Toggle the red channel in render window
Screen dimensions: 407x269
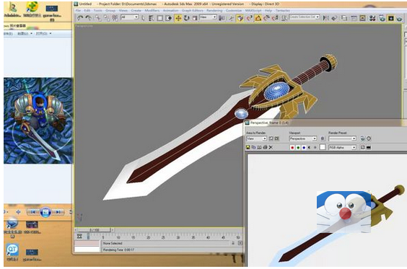292,147
